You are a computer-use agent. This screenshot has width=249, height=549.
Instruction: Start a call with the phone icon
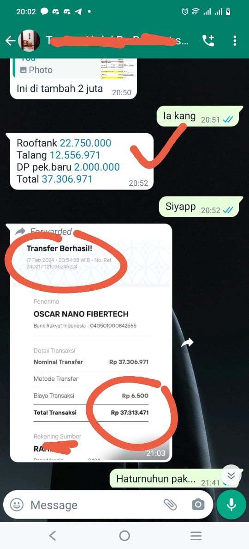[208, 41]
